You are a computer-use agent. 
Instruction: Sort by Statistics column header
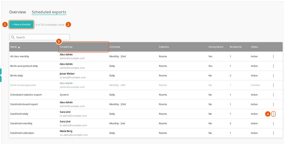point(164,47)
